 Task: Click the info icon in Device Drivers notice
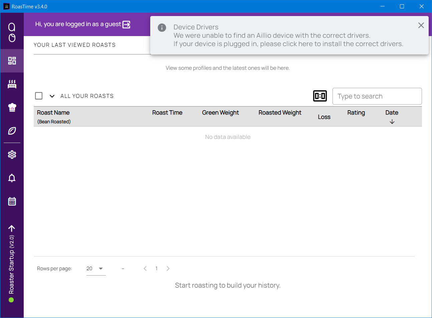coord(162,27)
